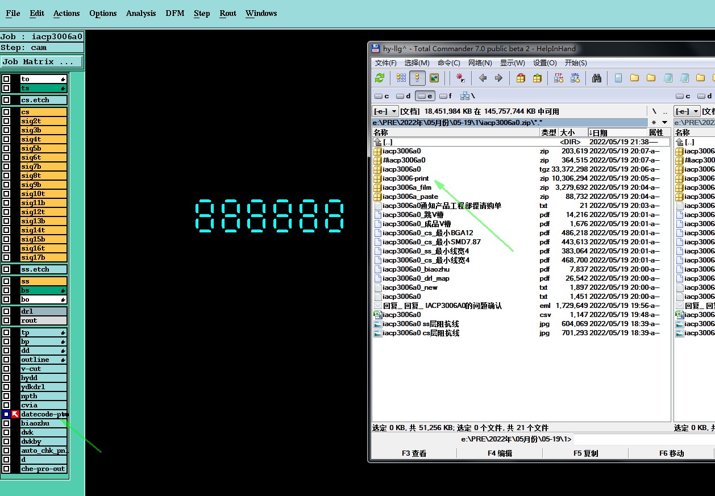Screen dimensions: 715x496
Task: Open Total Commander 设置(O) menu
Action: click(x=544, y=62)
